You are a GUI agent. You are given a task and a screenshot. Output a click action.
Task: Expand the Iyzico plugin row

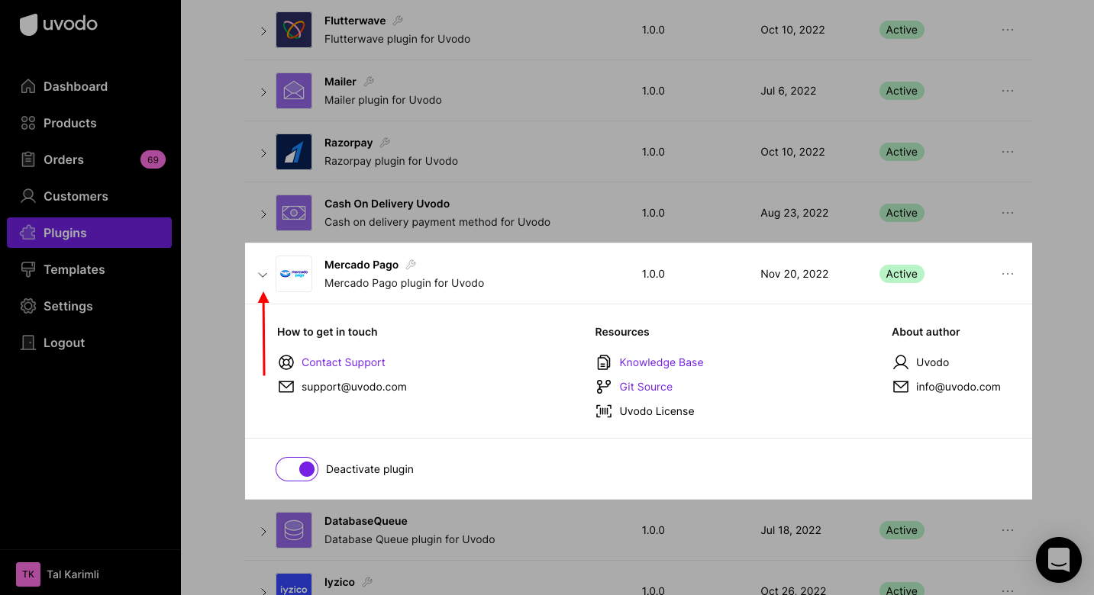click(263, 590)
